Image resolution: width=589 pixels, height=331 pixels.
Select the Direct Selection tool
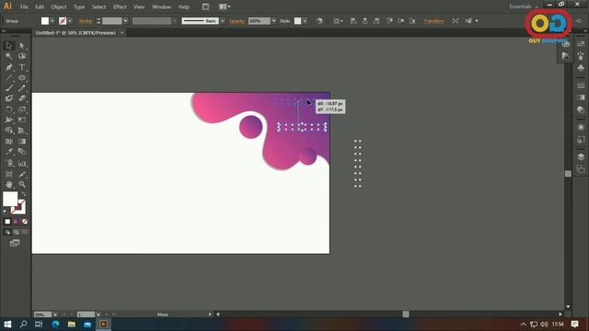coord(22,46)
